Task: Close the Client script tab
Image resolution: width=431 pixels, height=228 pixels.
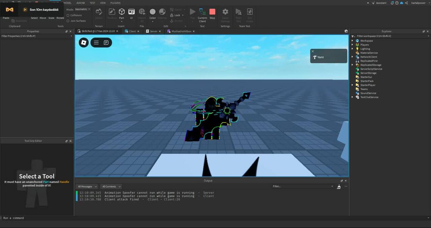Action: point(139,31)
